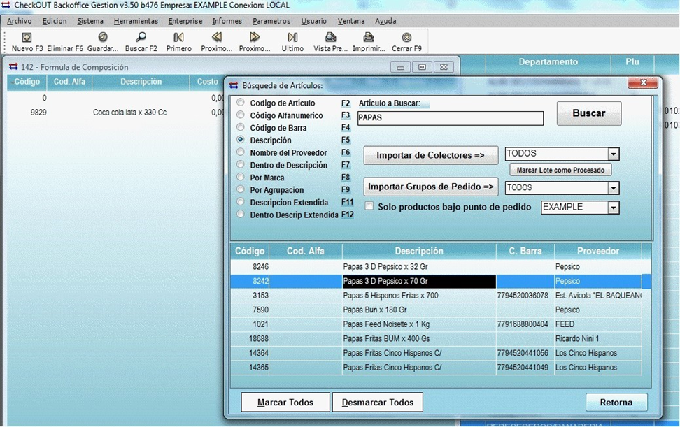Open the Herramientas menu

(136, 21)
